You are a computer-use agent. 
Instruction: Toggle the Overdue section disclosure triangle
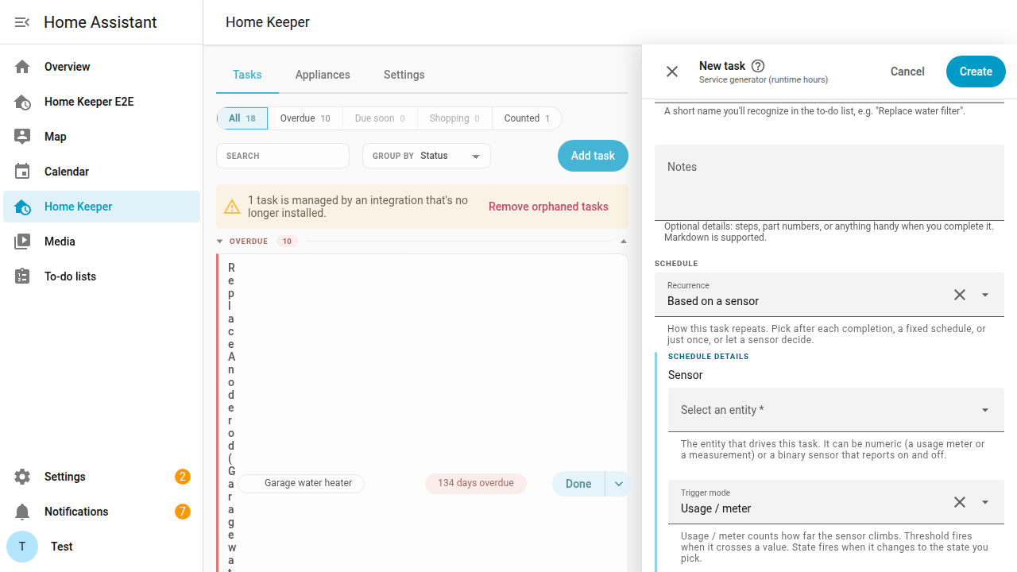pyautogui.click(x=220, y=242)
